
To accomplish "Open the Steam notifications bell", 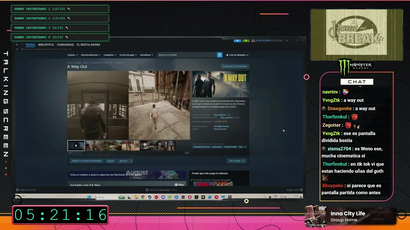I will pyautogui.click(x=246, y=41).
